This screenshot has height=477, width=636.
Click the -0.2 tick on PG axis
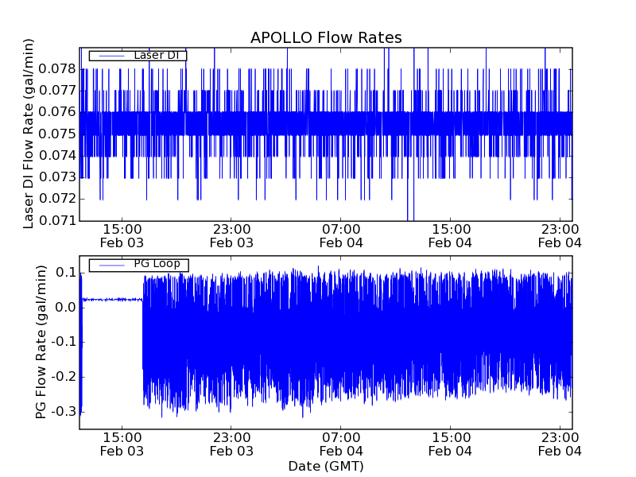[x=64, y=377]
